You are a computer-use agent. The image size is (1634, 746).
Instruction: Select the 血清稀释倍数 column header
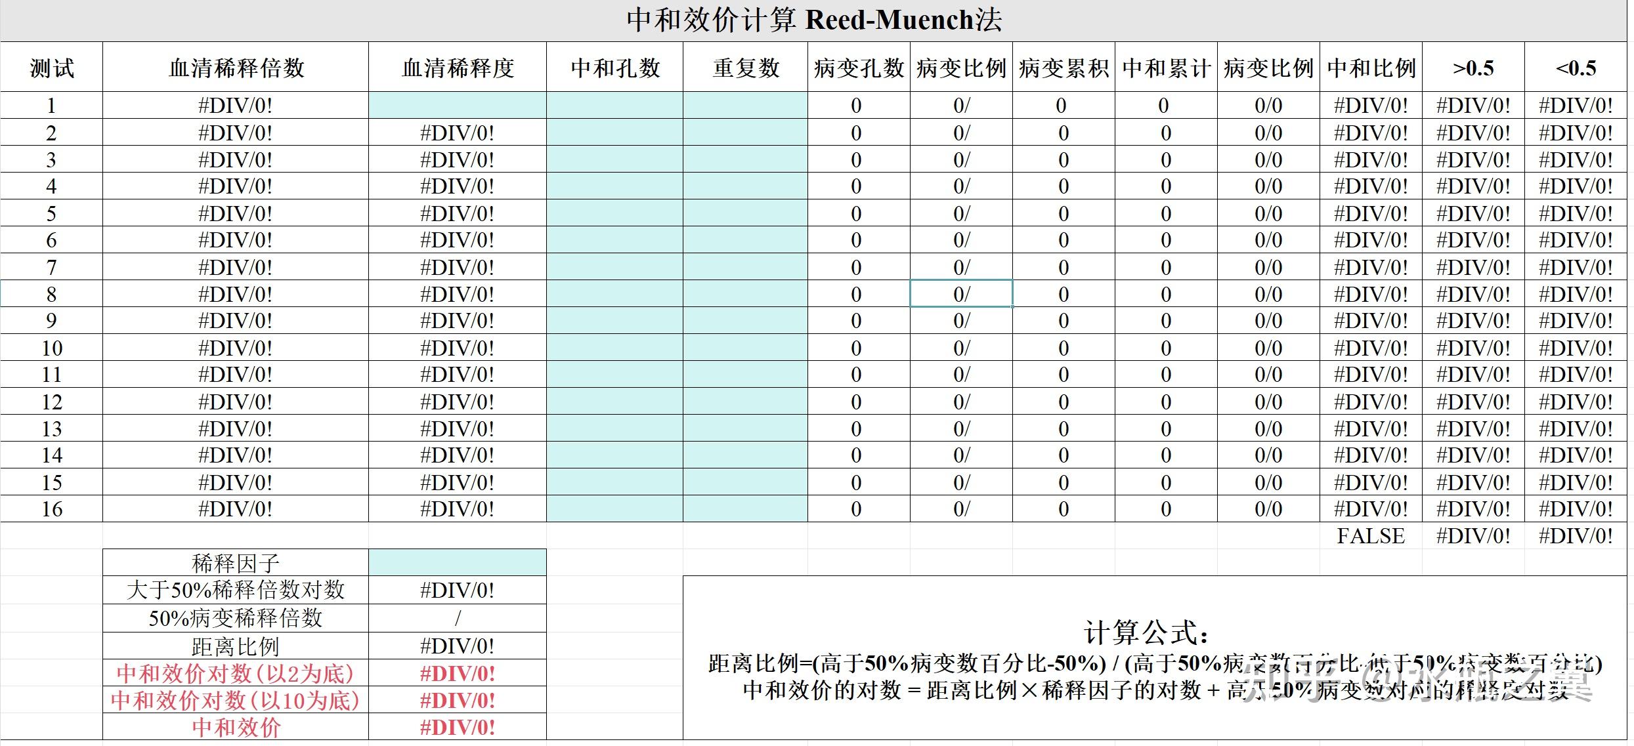pyautogui.click(x=234, y=67)
